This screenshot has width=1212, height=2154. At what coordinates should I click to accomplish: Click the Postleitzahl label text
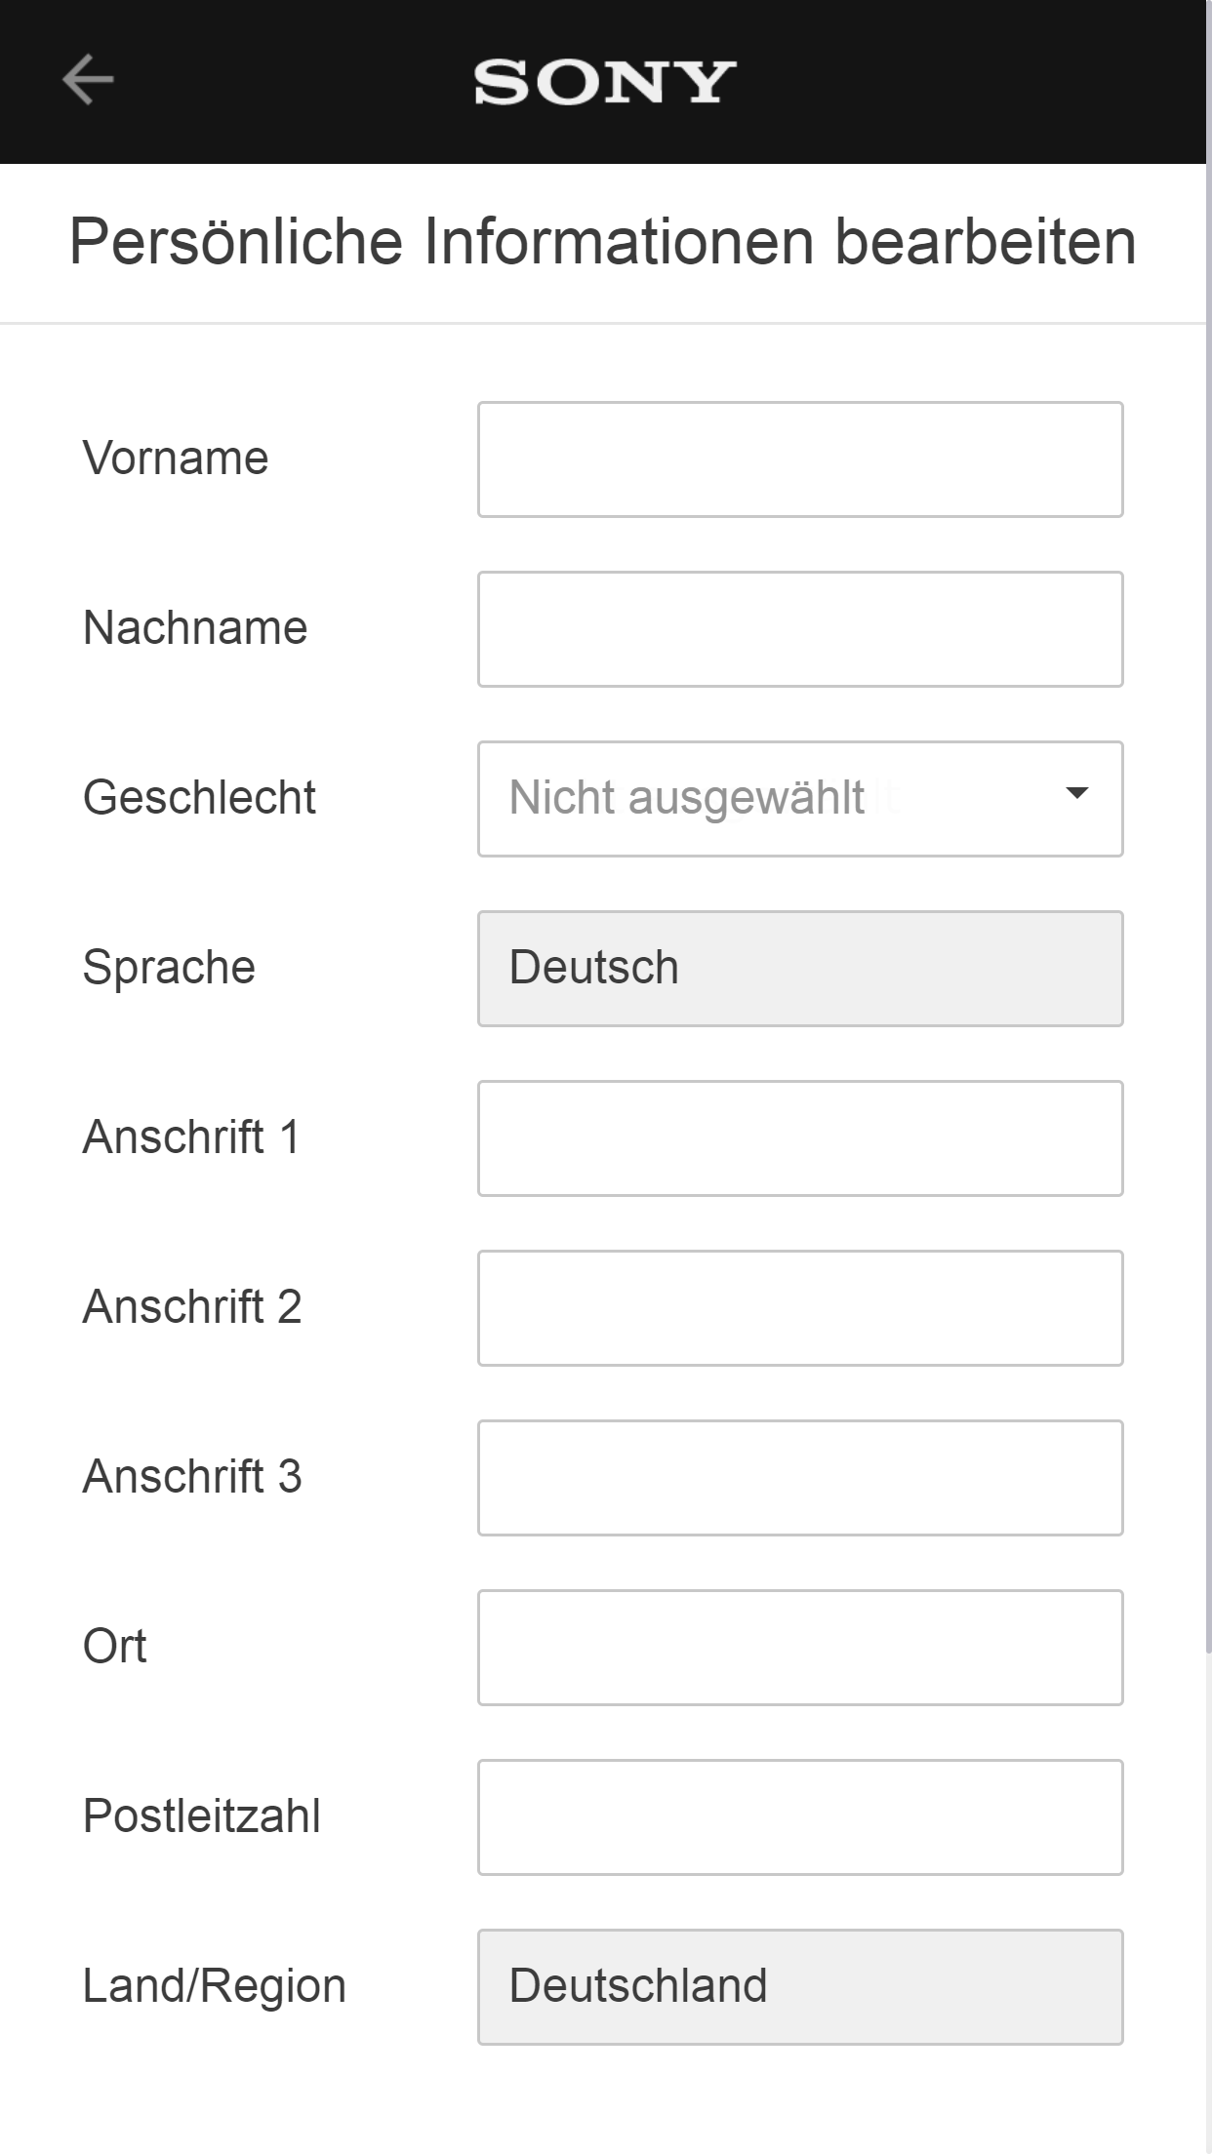202,1816
